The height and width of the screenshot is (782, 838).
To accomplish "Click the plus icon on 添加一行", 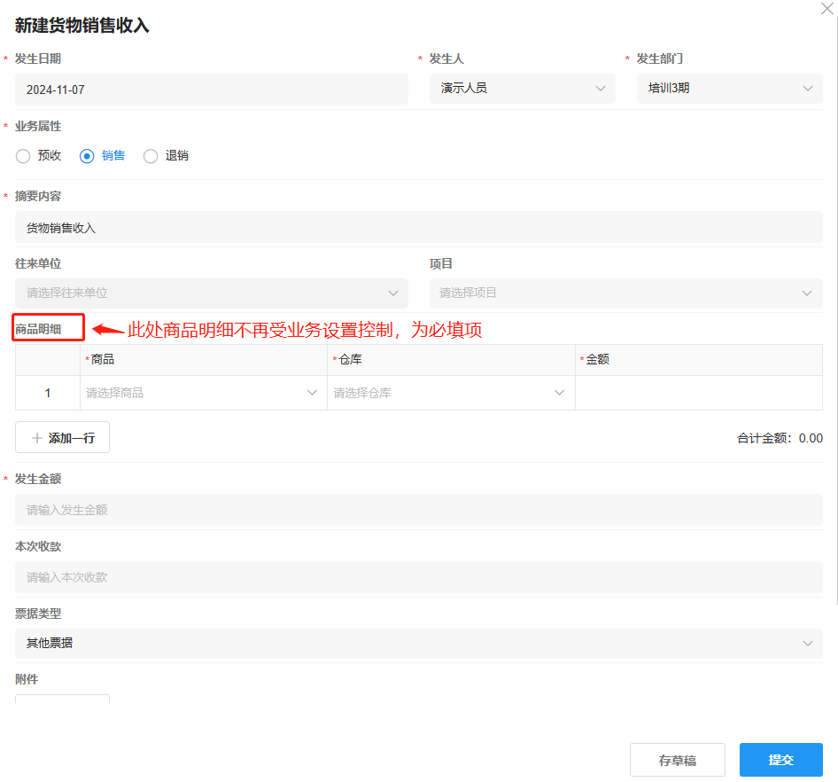I will [35, 436].
